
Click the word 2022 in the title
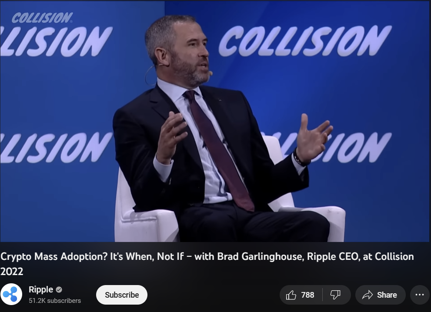[x=12, y=272]
